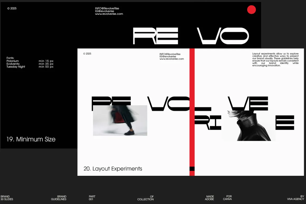Image resolution: width=306 pixels, height=204 pixels.
Task: Select the 'Evolventa' font name
Action: pyautogui.click(x=13, y=64)
